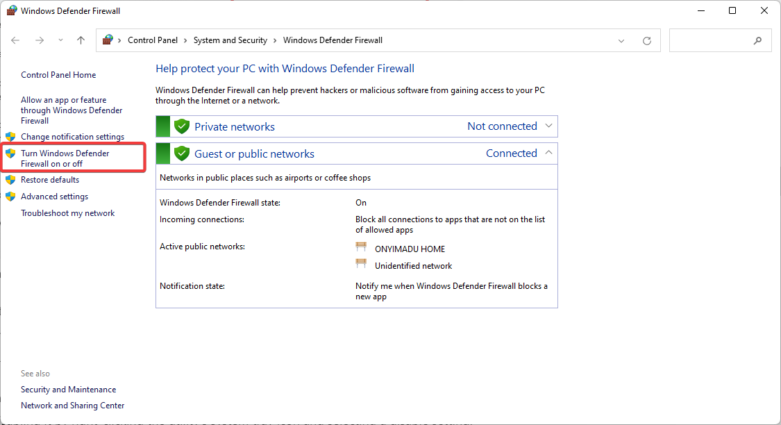This screenshot has width=781, height=425.
Task: Click the Incoming connections label
Action: [x=202, y=219]
